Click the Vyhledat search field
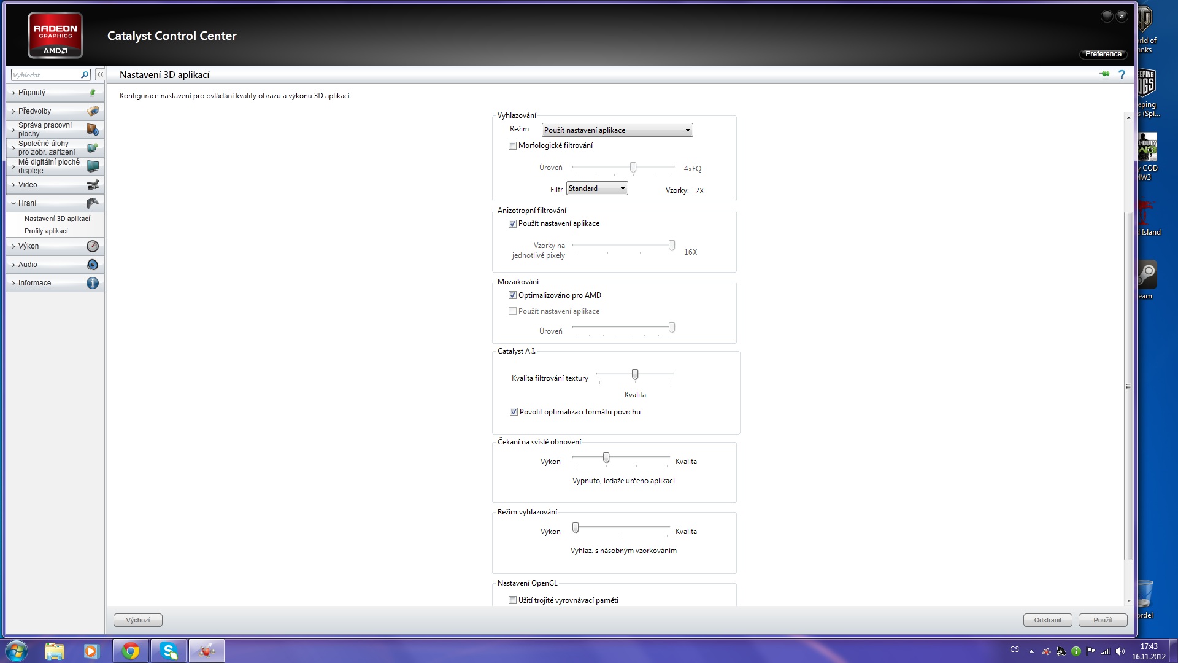 click(45, 75)
